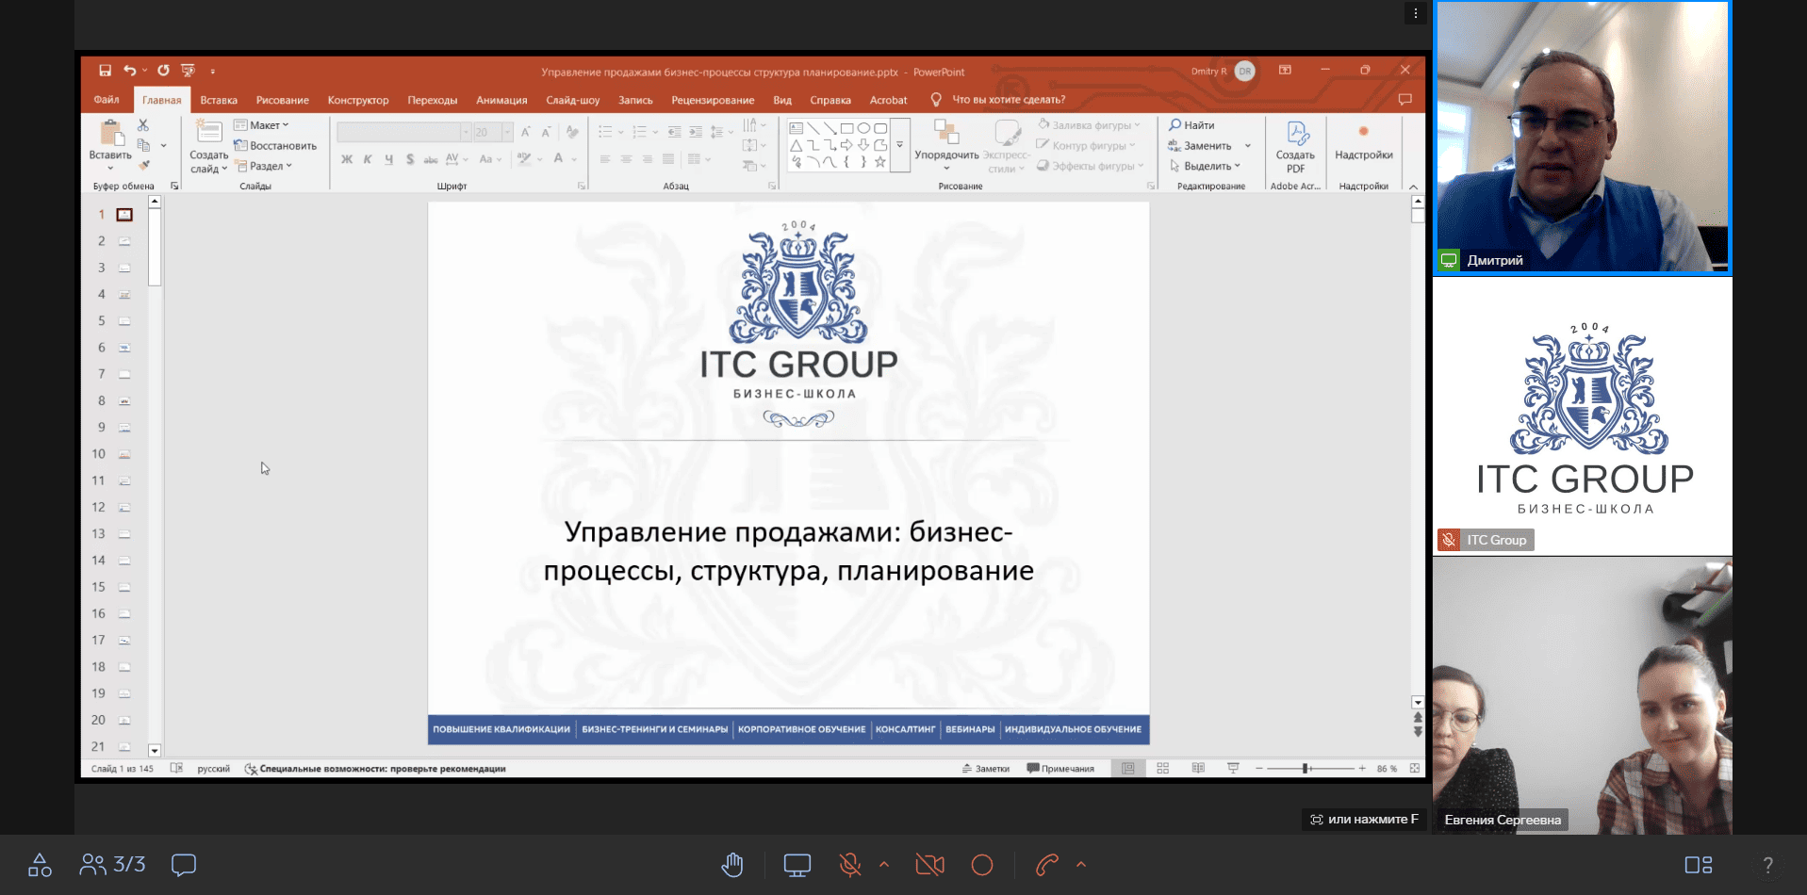The width and height of the screenshot is (1807, 895).
Task: Open the chat bubble icon
Action: tap(184, 865)
